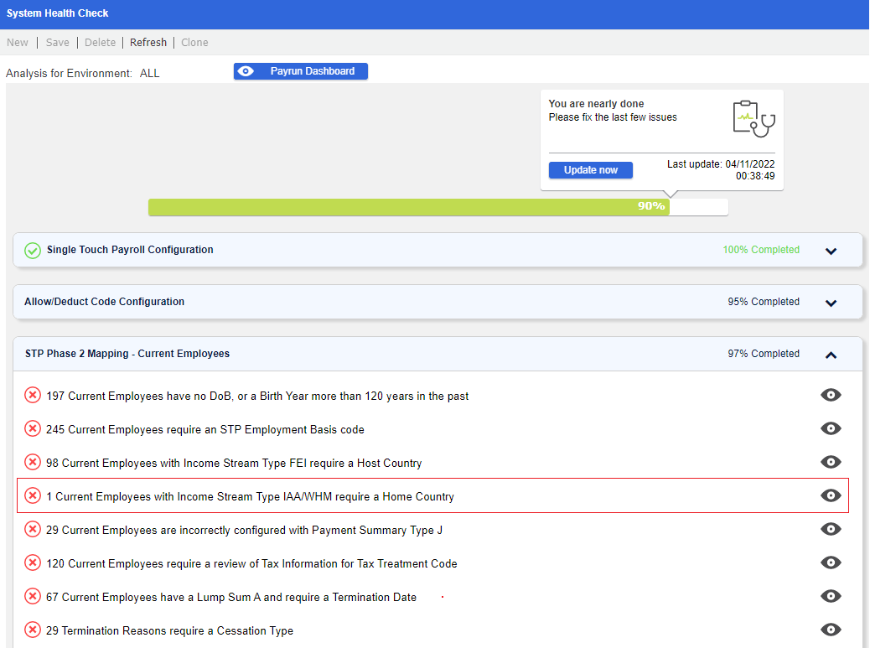
Task: Click the Update now button
Action: point(590,170)
